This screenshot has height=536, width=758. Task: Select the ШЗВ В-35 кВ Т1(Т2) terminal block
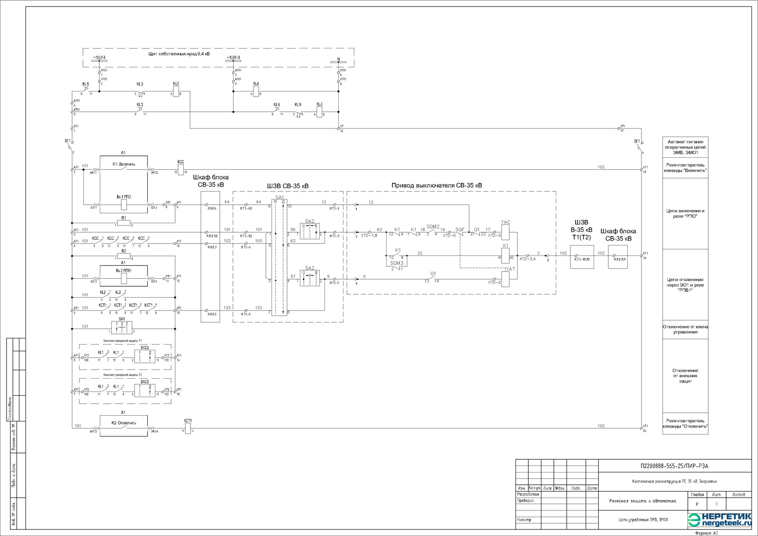[x=582, y=257]
